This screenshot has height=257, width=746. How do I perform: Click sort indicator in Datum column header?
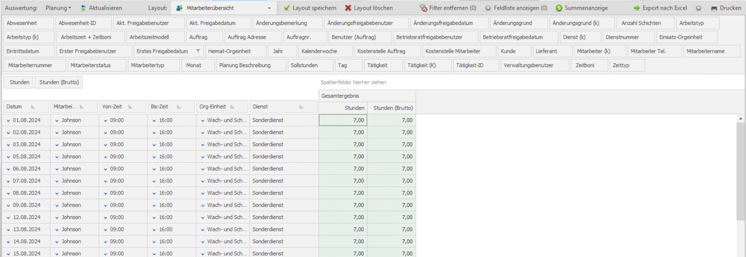tap(33, 107)
